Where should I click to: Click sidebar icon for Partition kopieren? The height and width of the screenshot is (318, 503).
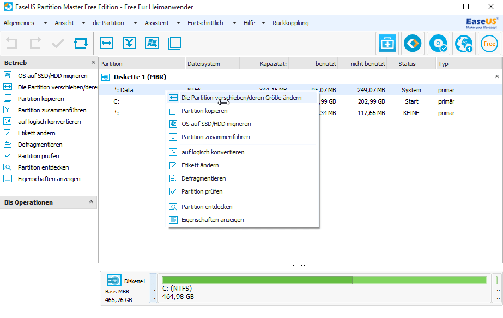(8, 98)
